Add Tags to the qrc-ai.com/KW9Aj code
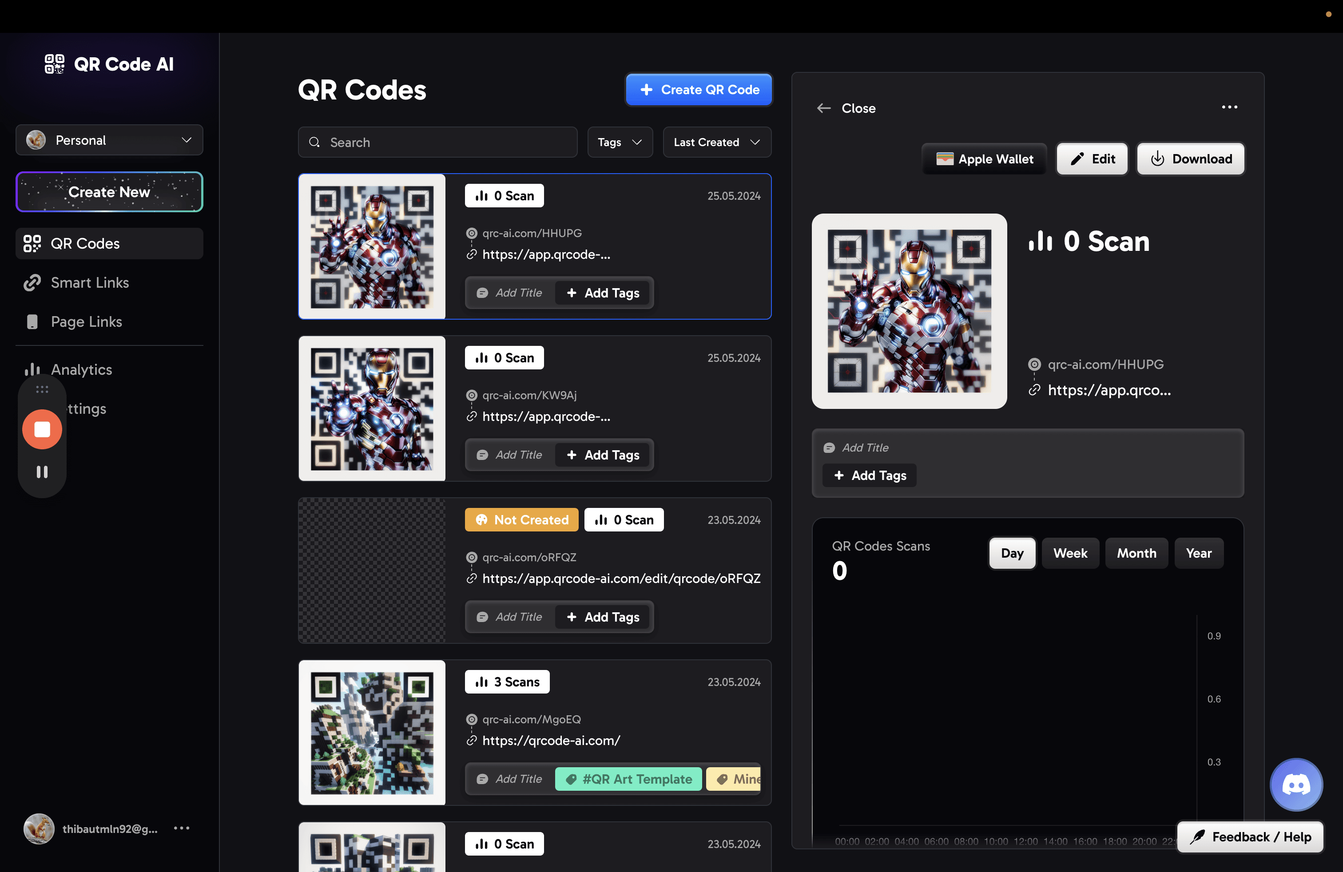The height and width of the screenshot is (872, 1343). pos(603,455)
